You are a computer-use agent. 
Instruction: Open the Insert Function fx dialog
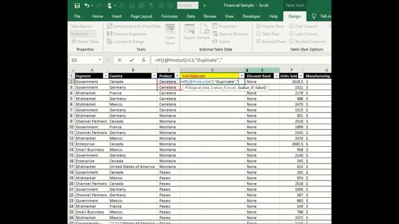tap(143, 60)
